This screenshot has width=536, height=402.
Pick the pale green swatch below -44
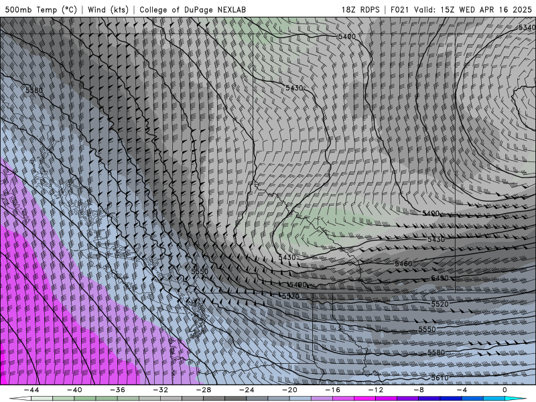coord(42,399)
